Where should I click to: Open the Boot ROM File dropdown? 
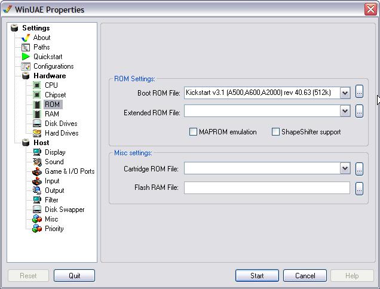point(345,93)
